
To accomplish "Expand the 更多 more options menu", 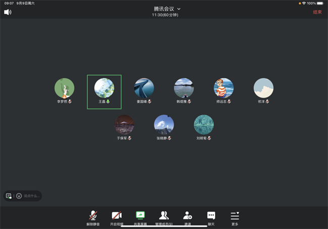I will click(x=235, y=218).
